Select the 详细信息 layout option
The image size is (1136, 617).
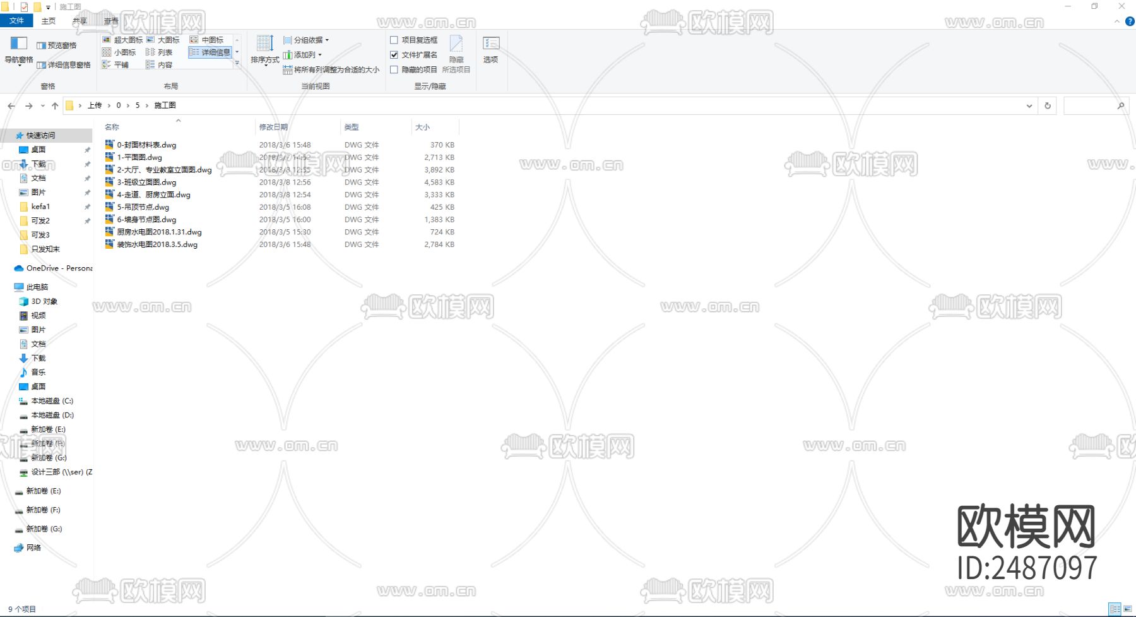[210, 52]
